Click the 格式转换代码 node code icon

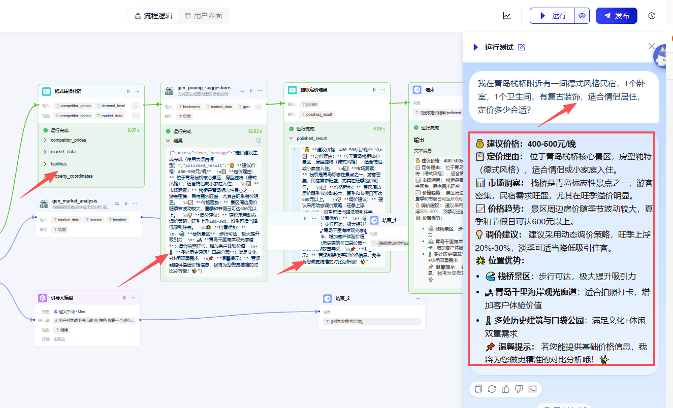pos(46,91)
